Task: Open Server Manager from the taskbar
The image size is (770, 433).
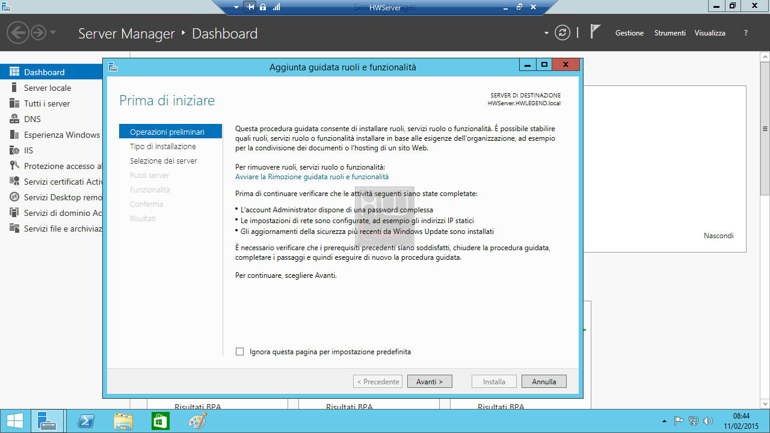Action: [x=47, y=421]
